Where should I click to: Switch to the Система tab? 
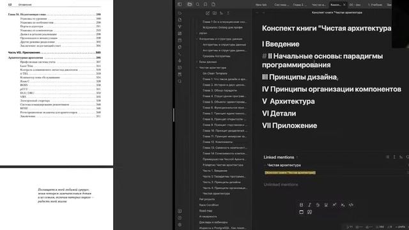point(281,4)
